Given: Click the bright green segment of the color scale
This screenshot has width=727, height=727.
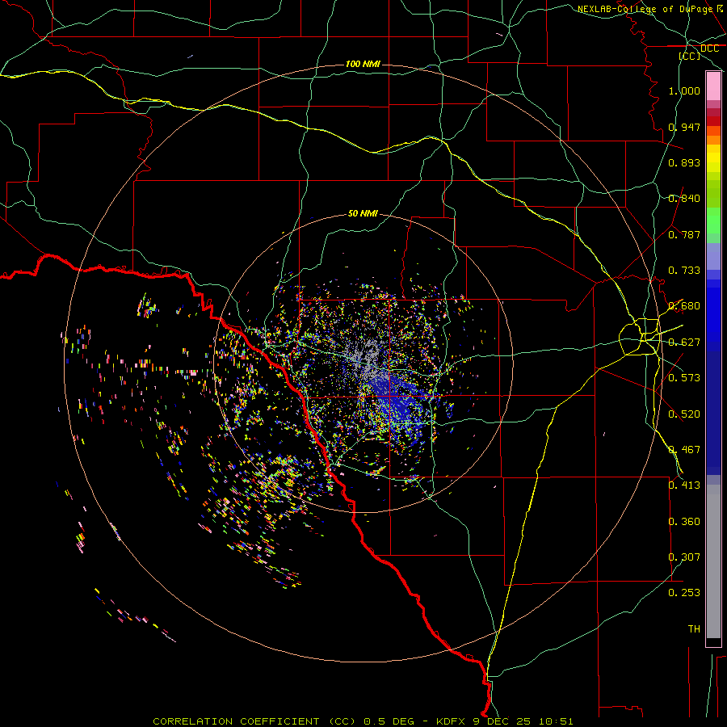Looking at the screenshot, I should (713, 221).
